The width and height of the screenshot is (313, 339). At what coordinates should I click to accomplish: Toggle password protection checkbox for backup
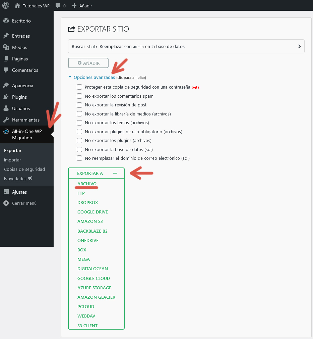pos(79,87)
